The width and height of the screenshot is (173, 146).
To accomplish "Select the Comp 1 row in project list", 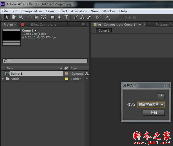I will tap(45, 73).
